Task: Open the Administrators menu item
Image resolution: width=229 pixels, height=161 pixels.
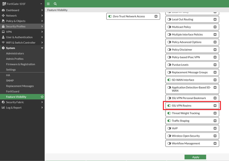Action: pos(15,54)
